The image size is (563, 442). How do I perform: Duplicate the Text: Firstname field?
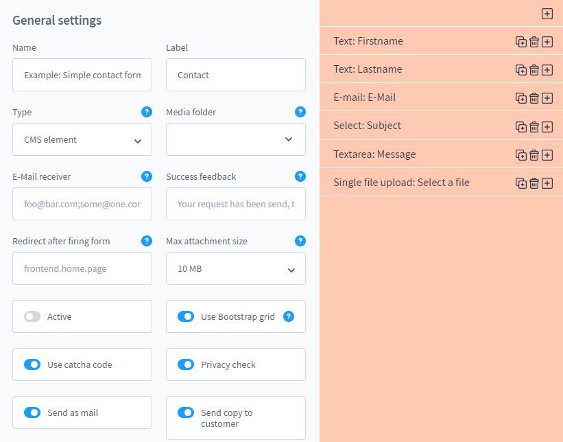521,42
